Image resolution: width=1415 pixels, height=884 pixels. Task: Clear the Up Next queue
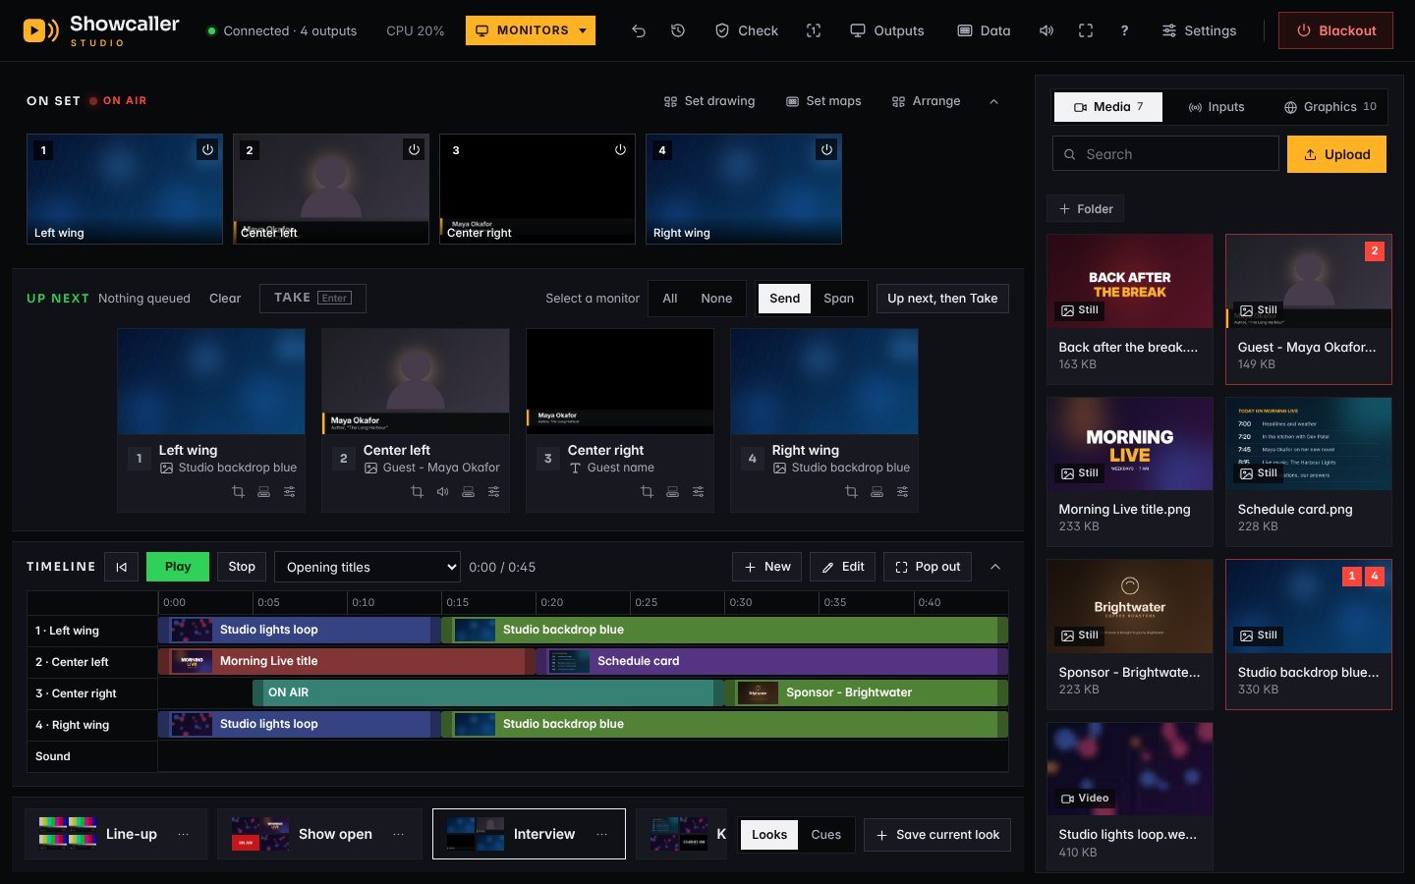click(225, 299)
